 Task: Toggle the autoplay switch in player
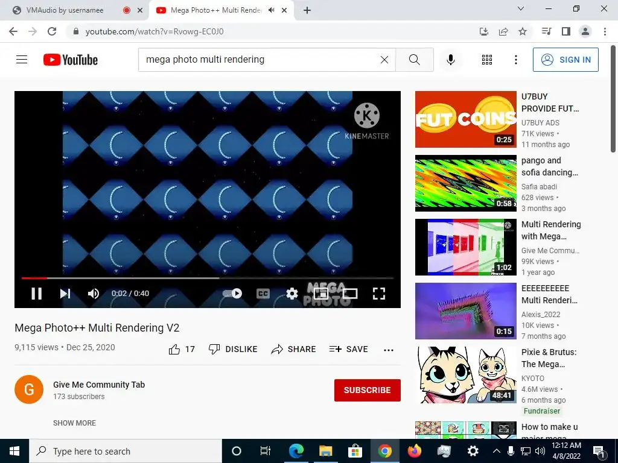coord(232,294)
